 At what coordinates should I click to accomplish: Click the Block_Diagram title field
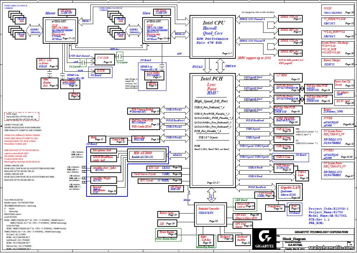(294, 239)
